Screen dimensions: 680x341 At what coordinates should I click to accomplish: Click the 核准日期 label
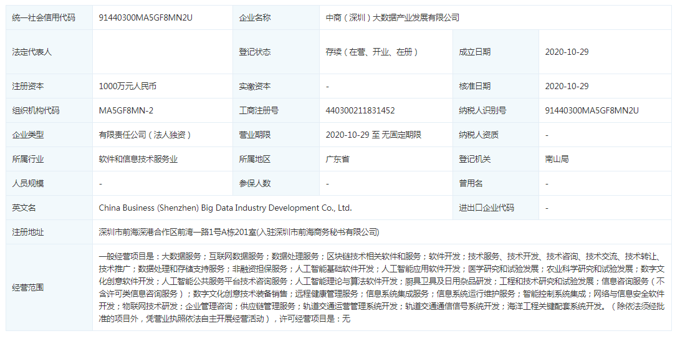(x=475, y=86)
